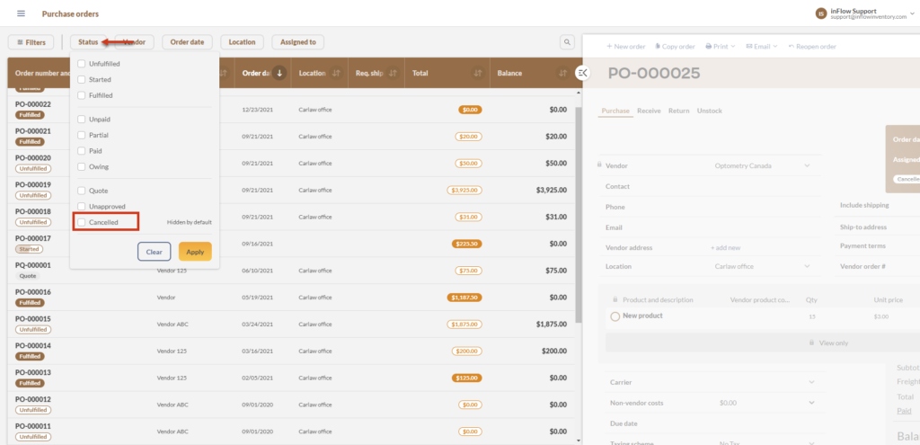
Task: Open the Status filter dropdown
Action: [88, 42]
